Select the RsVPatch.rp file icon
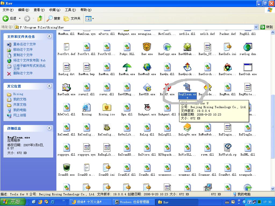 click(227, 148)
